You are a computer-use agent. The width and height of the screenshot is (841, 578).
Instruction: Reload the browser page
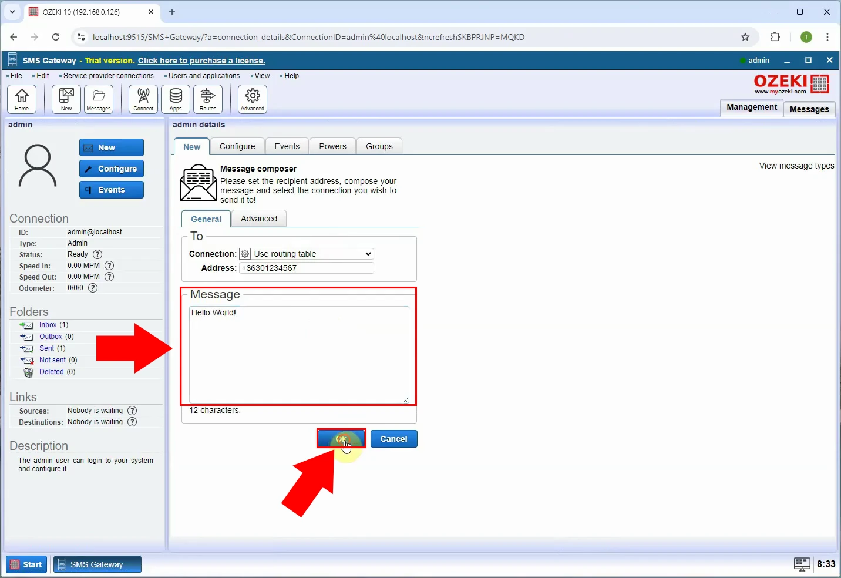(56, 37)
